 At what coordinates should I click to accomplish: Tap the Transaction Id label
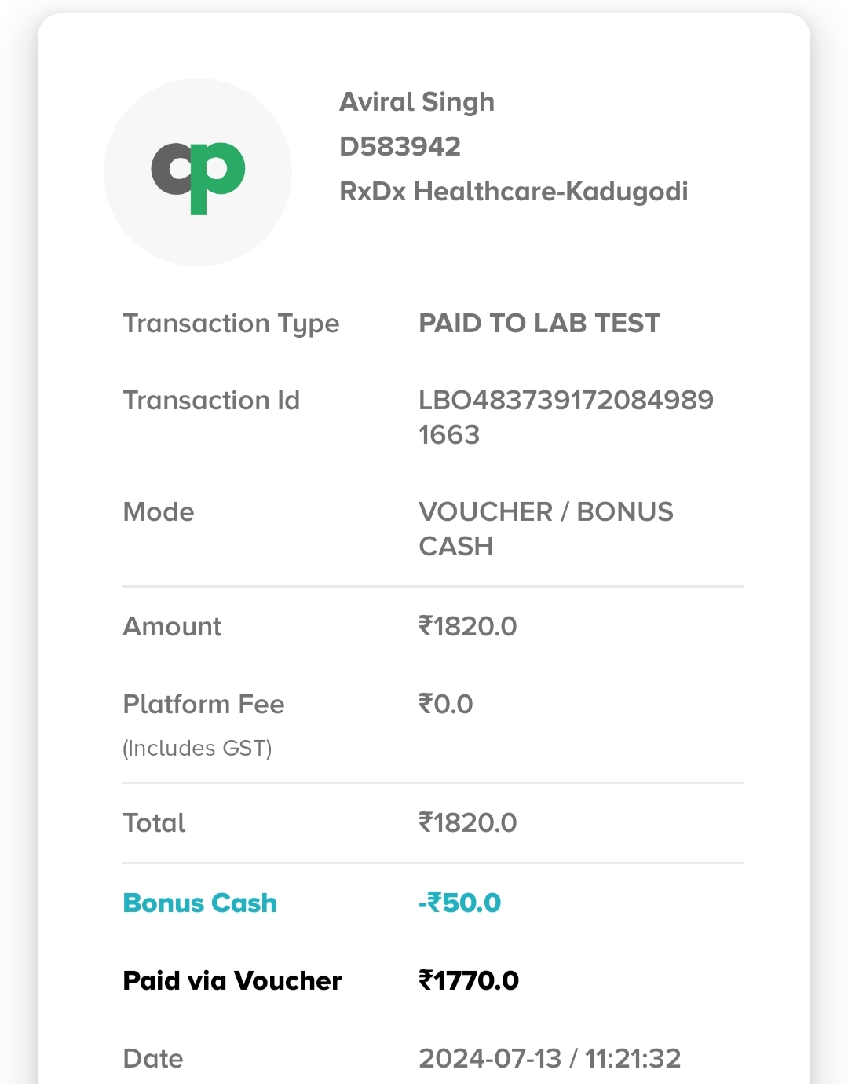[x=211, y=401]
